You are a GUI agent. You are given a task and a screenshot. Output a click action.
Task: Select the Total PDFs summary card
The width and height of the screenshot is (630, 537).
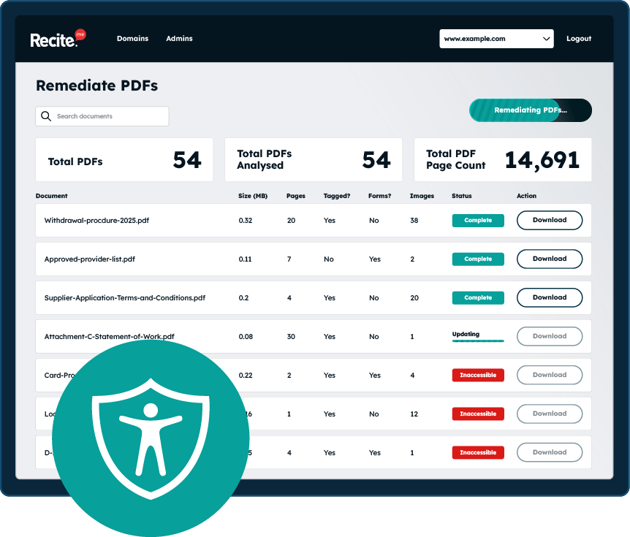tap(124, 159)
